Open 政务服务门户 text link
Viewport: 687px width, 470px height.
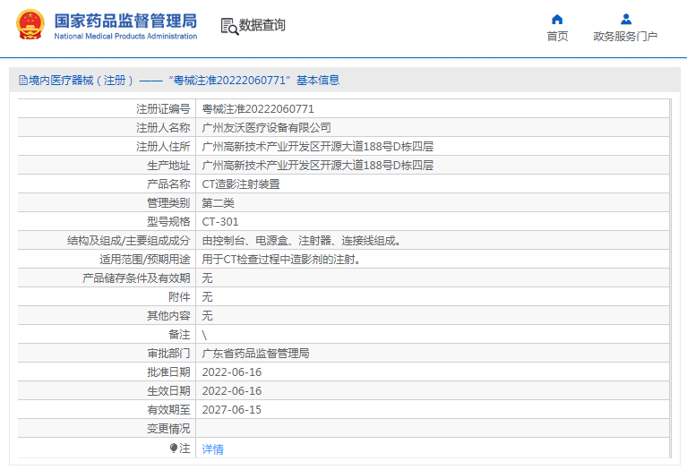click(x=625, y=37)
